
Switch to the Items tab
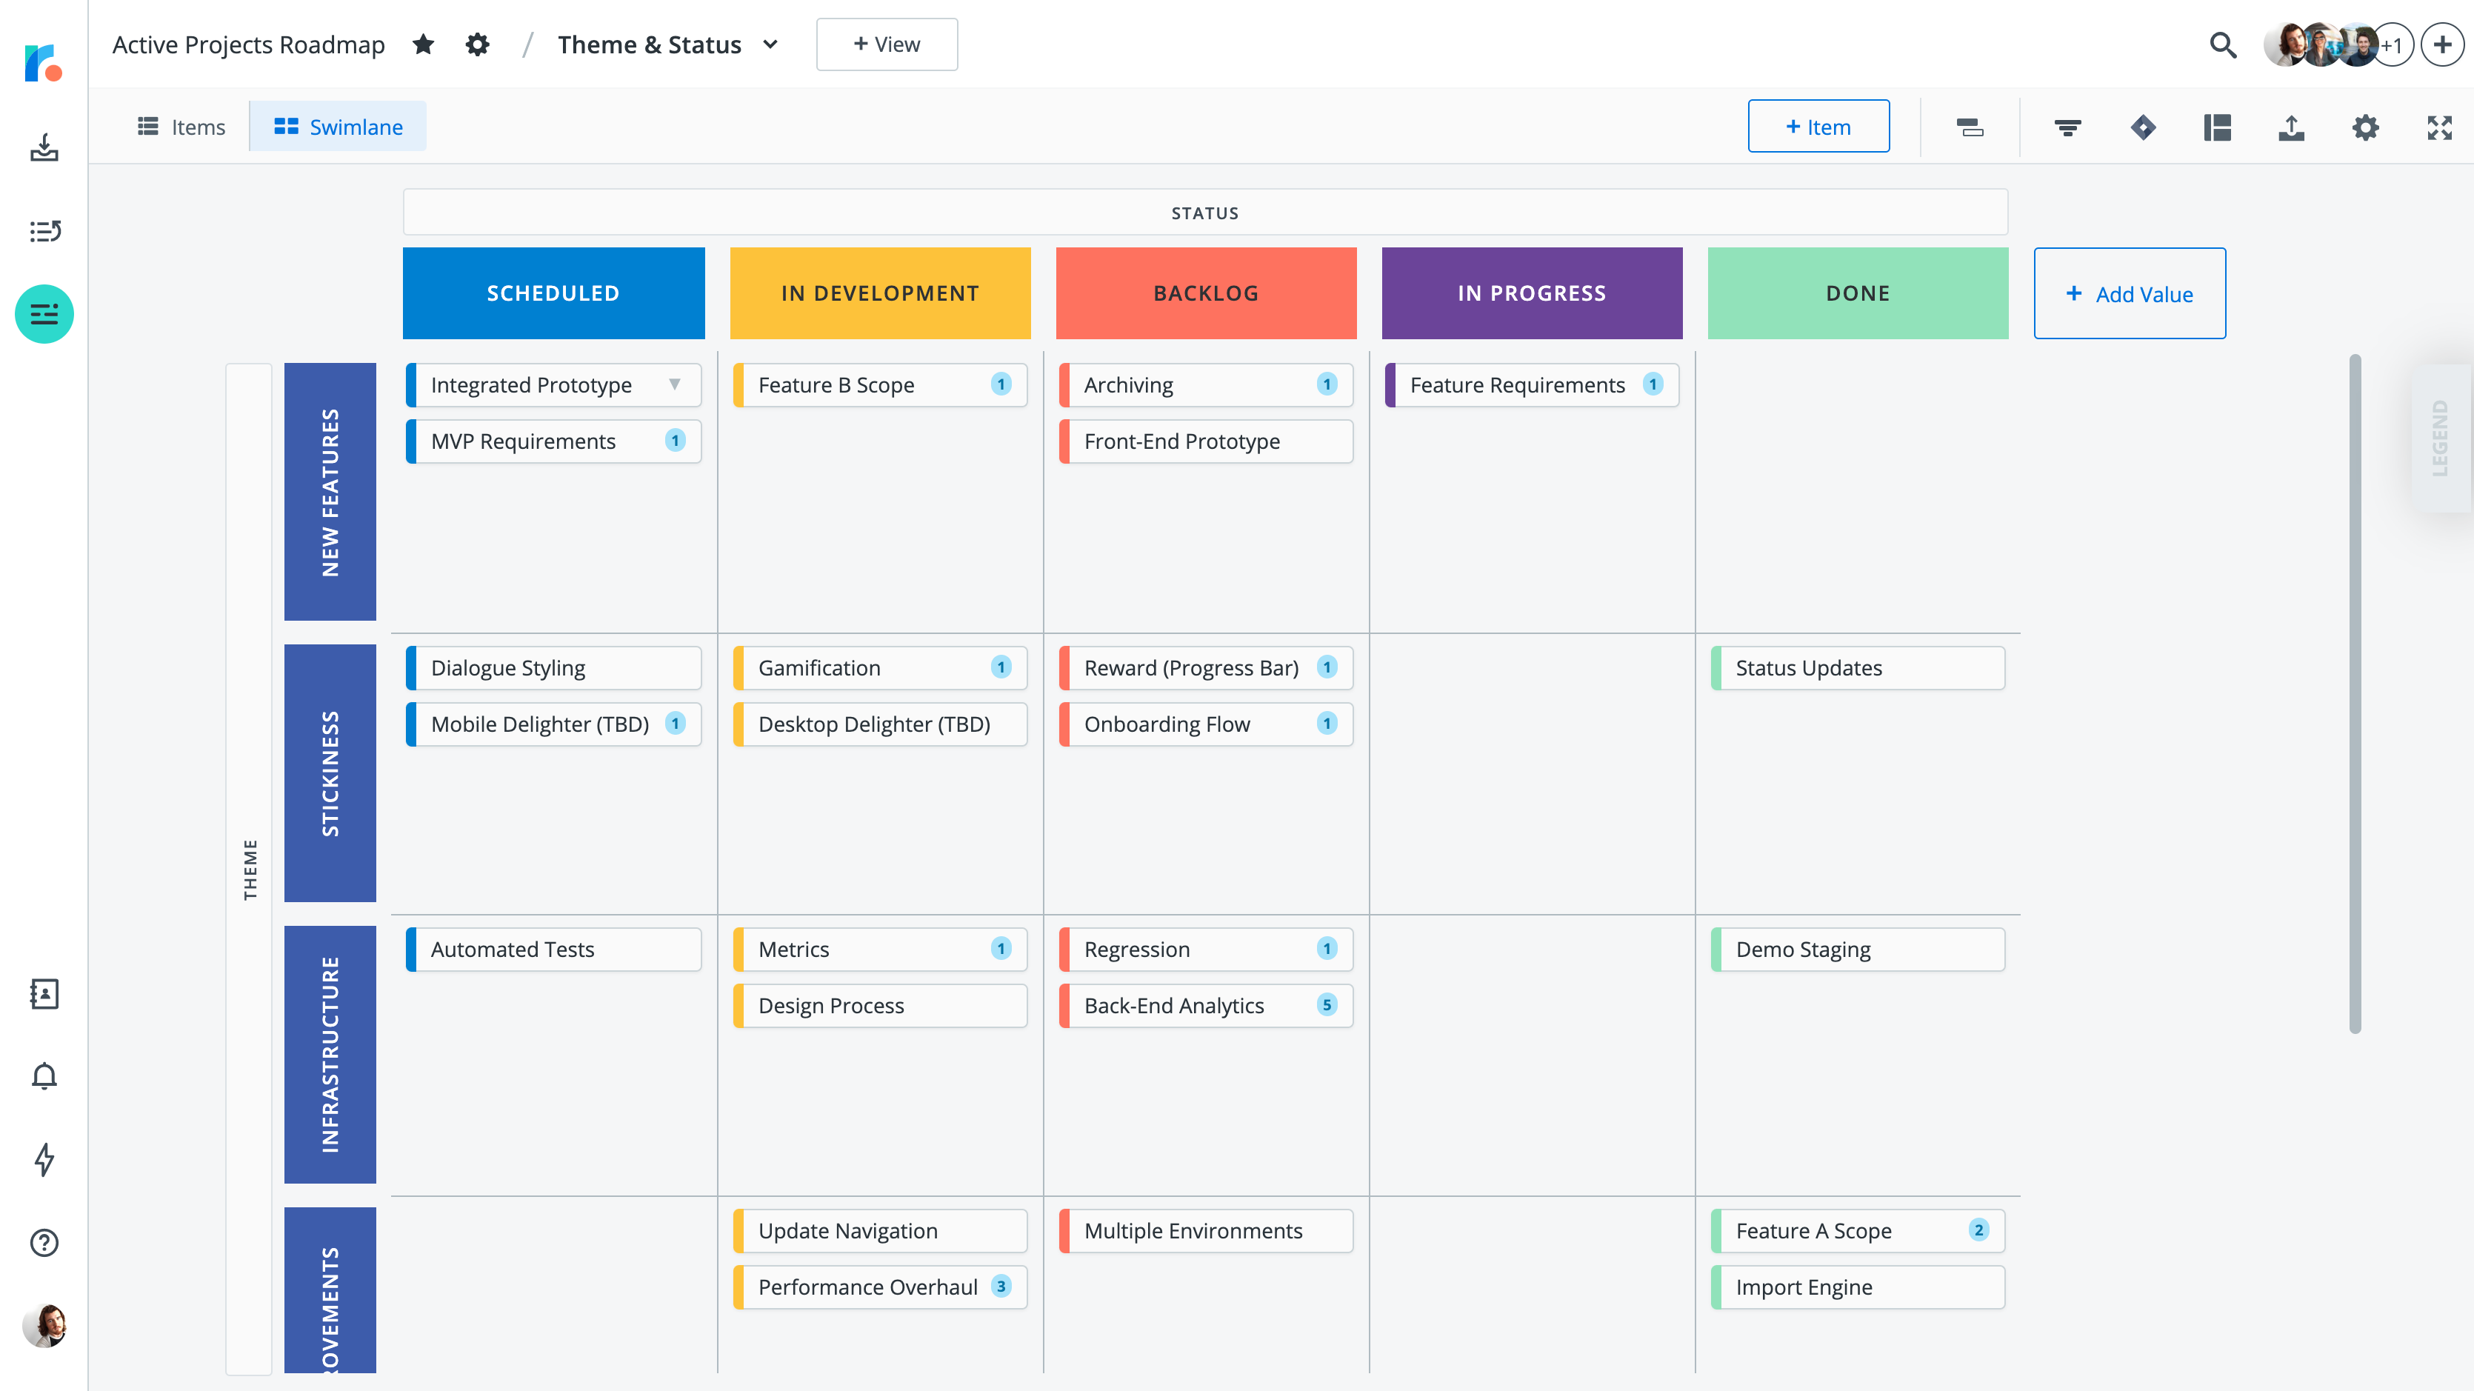[181, 127]
